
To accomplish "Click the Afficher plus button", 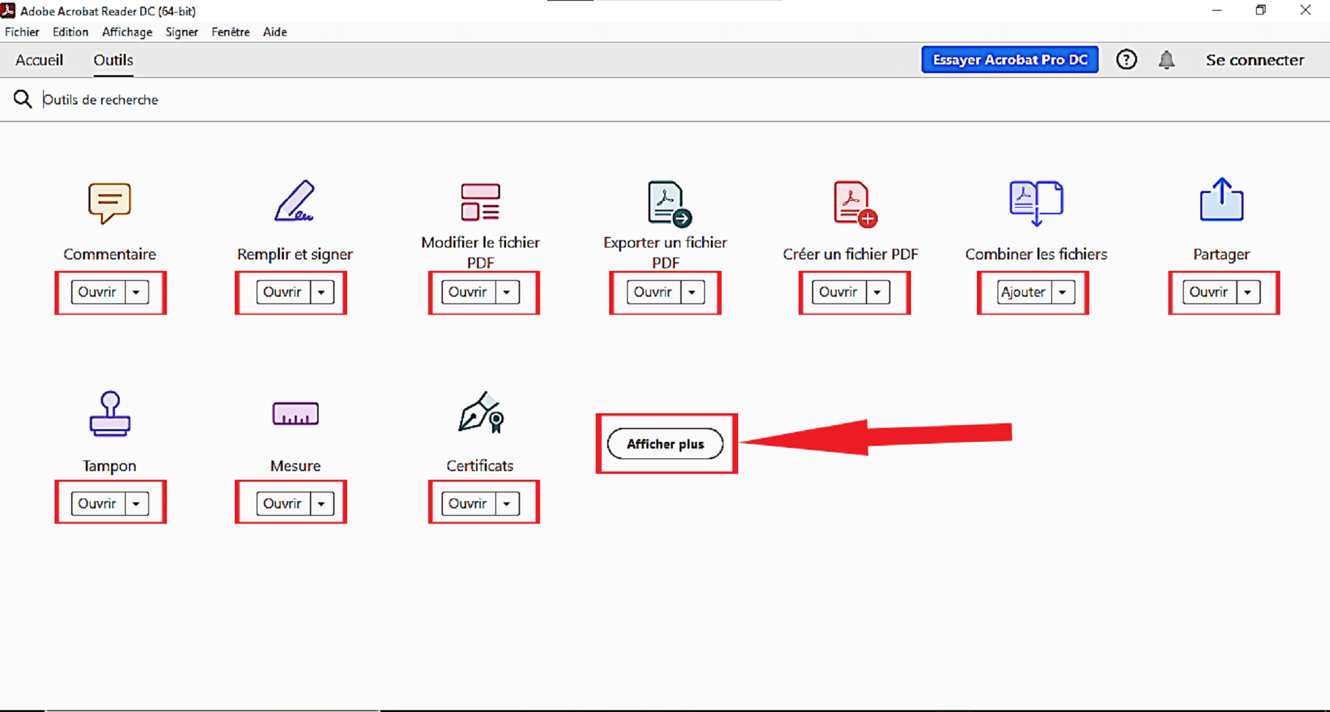I will 665,444.
